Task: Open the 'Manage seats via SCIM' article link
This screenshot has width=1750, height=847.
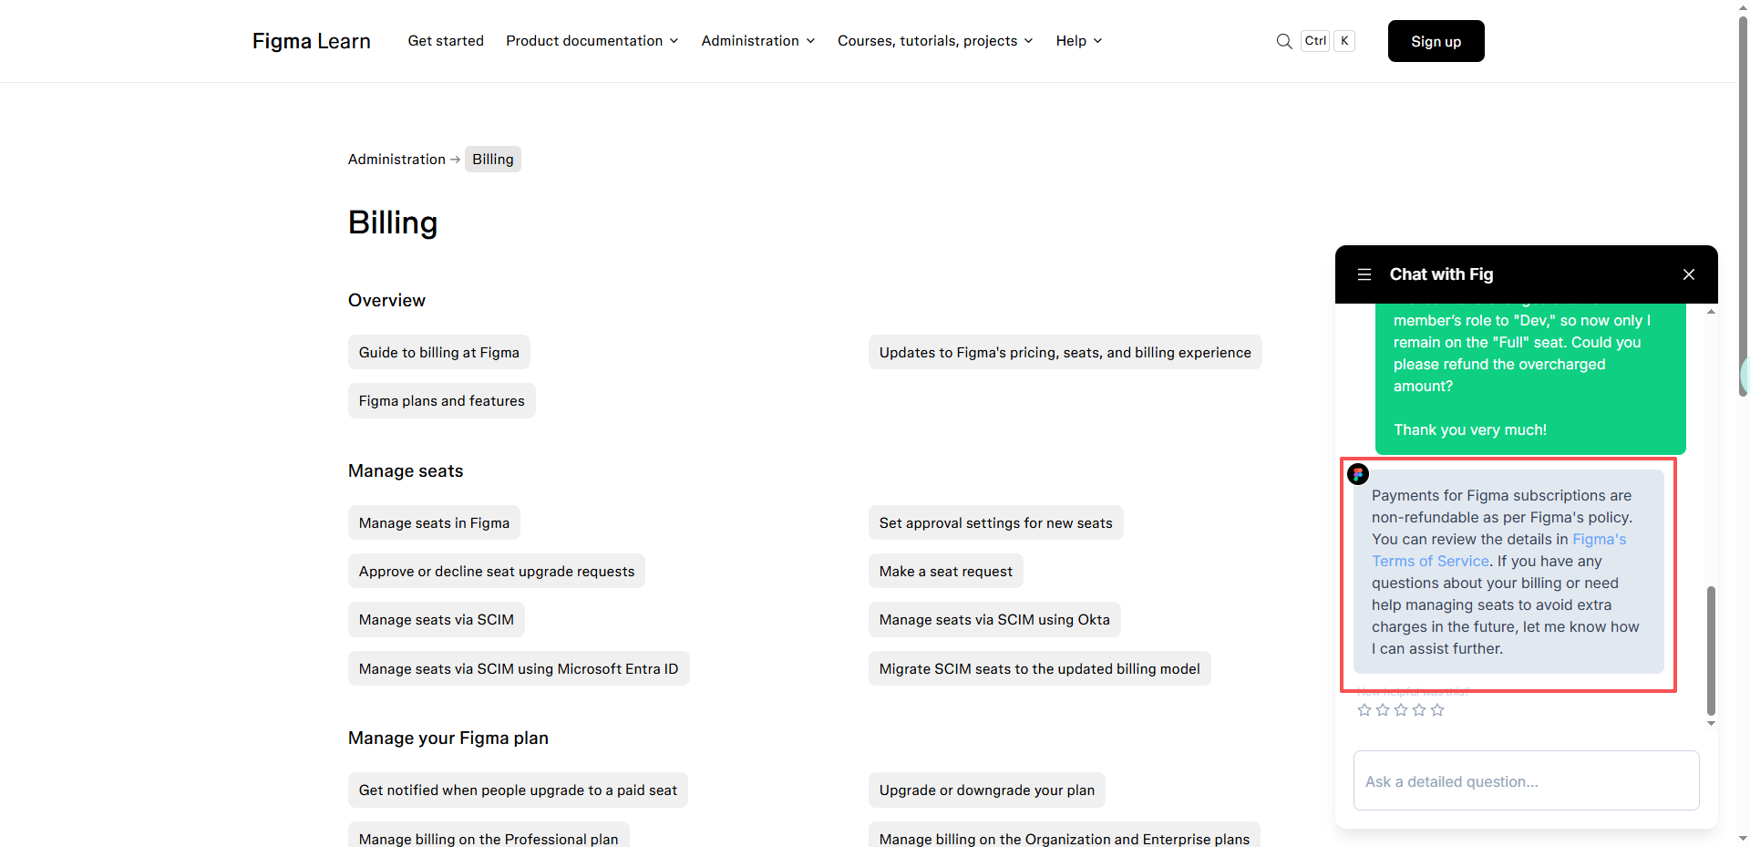Action: coord(436,620)
